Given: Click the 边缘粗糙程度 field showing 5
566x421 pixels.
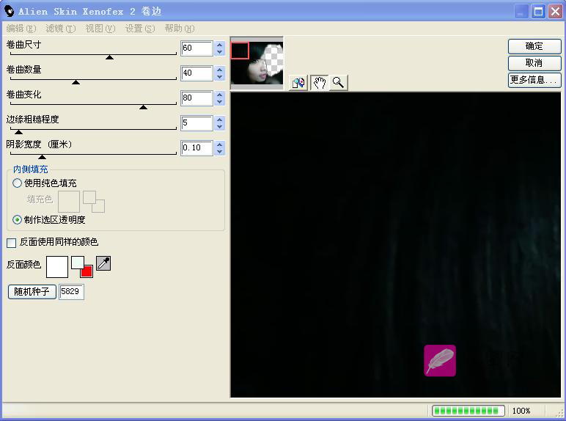Looking at the screenshot, I should (196, 122).
